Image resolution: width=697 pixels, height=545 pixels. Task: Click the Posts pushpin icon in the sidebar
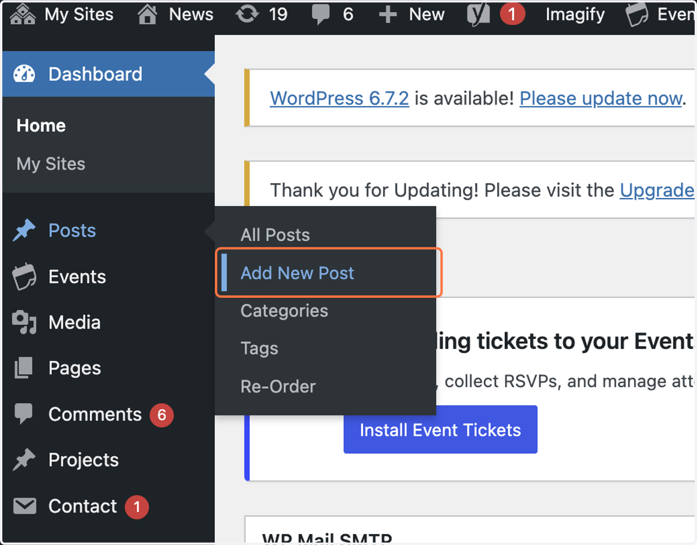[x=24, y=231]
